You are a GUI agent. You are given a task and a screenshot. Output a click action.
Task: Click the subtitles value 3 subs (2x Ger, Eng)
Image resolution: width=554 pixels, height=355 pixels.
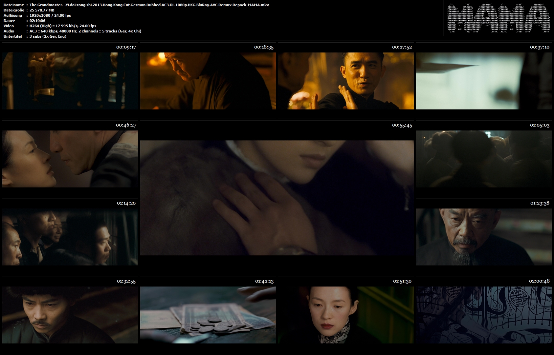(48, 36)
